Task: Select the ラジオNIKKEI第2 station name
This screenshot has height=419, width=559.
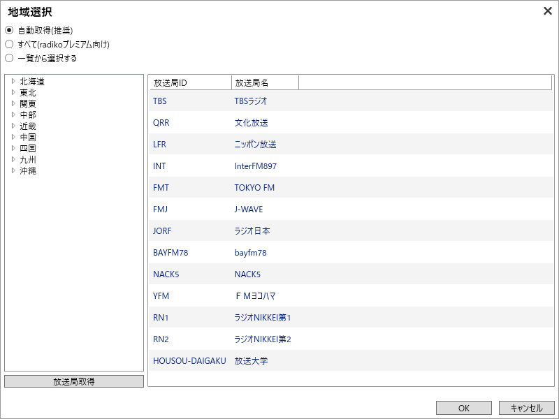Action: (x=263, y=339)
